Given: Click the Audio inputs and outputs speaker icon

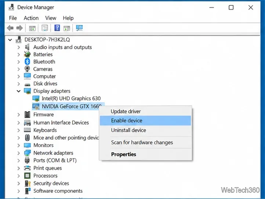Looking at the screenshot, I should click(x=27, y=47).
